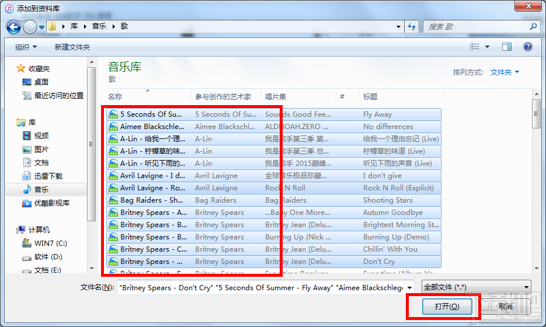Click title Rock N Roll (Explicit) cell
The image size is (546, 327).
tap(398, 187)
